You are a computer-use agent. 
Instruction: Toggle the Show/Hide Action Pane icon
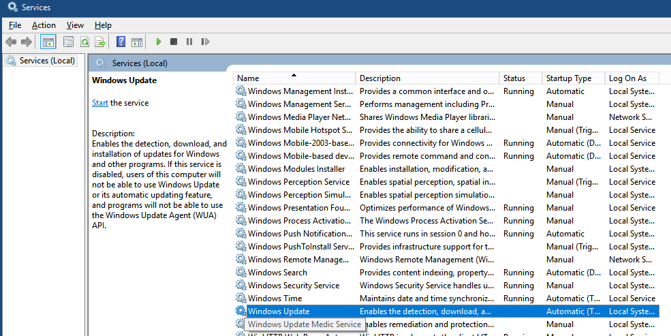click(x=137, y=42)
